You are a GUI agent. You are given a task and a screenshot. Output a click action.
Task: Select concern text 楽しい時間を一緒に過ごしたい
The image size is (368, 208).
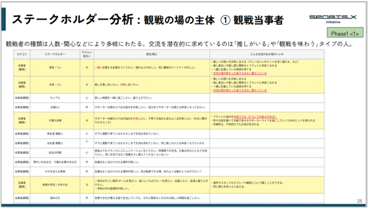point(113,98)
